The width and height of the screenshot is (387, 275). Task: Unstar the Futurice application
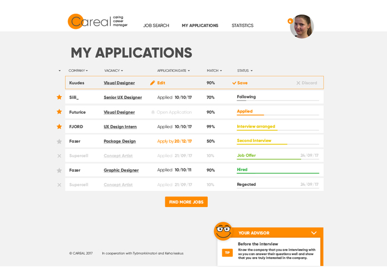[59, 112]
